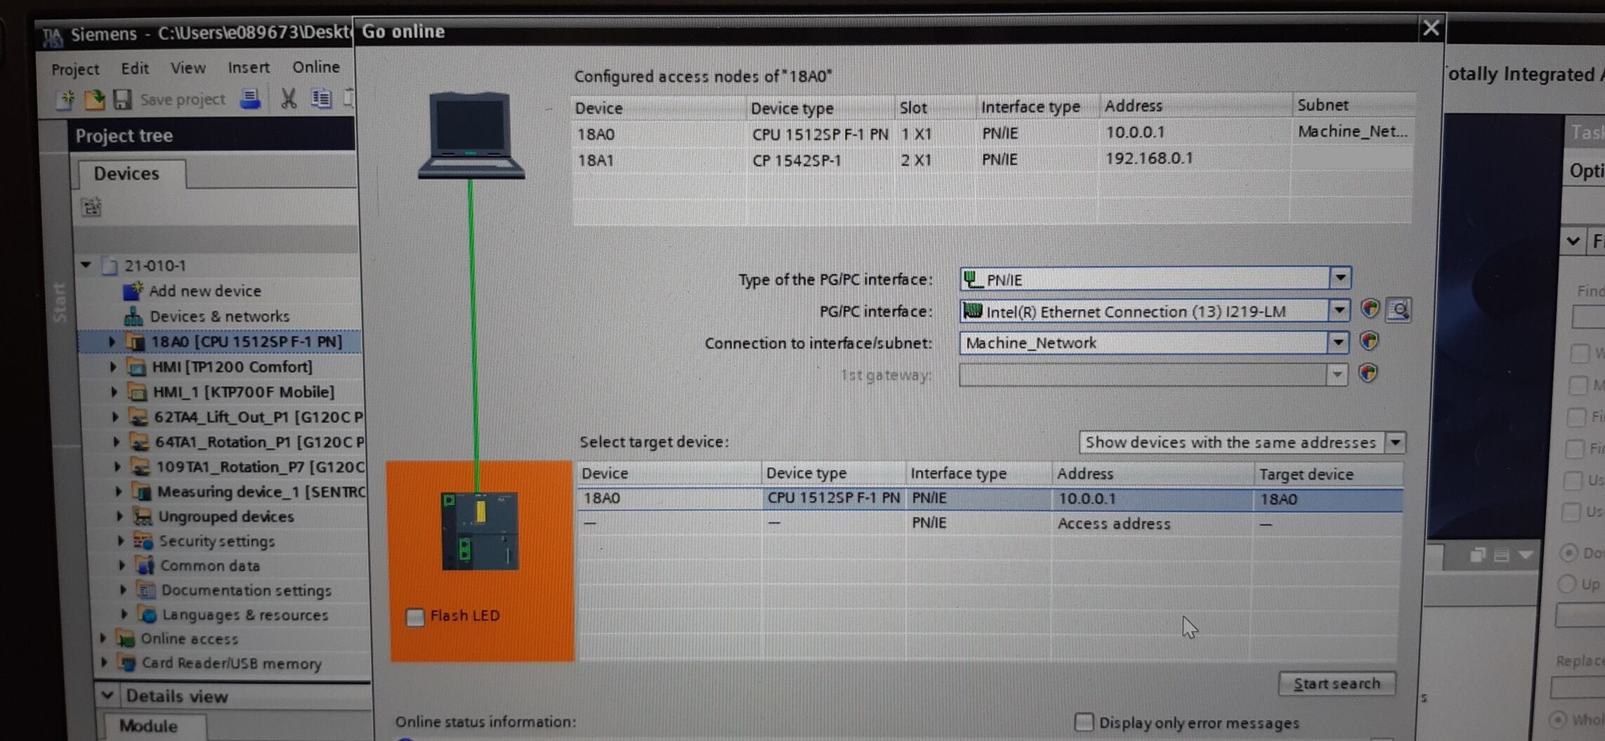This screenshot has width=1605, height=741.
Task: Click the Card Reader/USB memory icon
Action: (127, 663)
